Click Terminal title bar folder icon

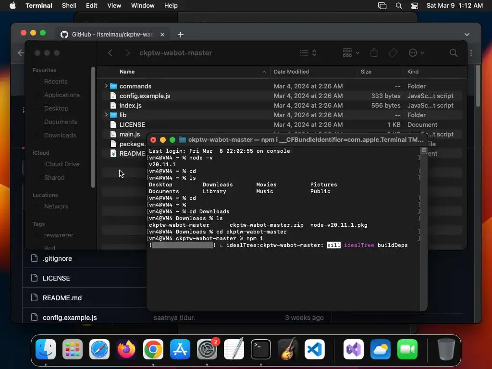(x=182, y=140)
